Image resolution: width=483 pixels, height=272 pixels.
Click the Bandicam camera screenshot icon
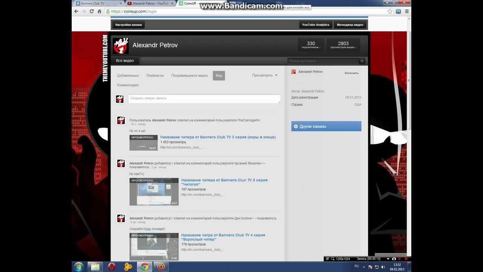394,259
